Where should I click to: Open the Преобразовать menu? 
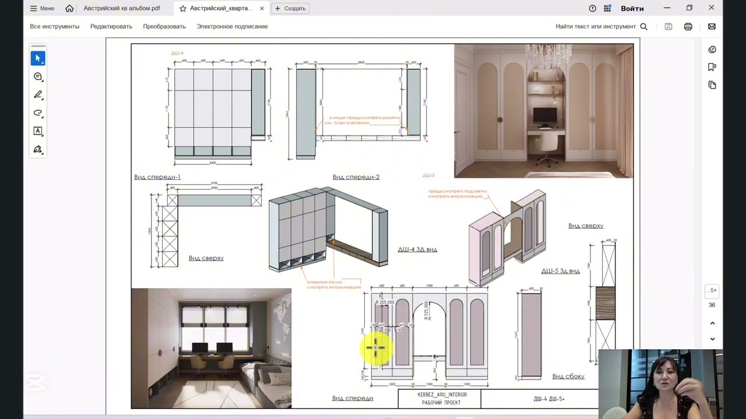click(164, 26)
